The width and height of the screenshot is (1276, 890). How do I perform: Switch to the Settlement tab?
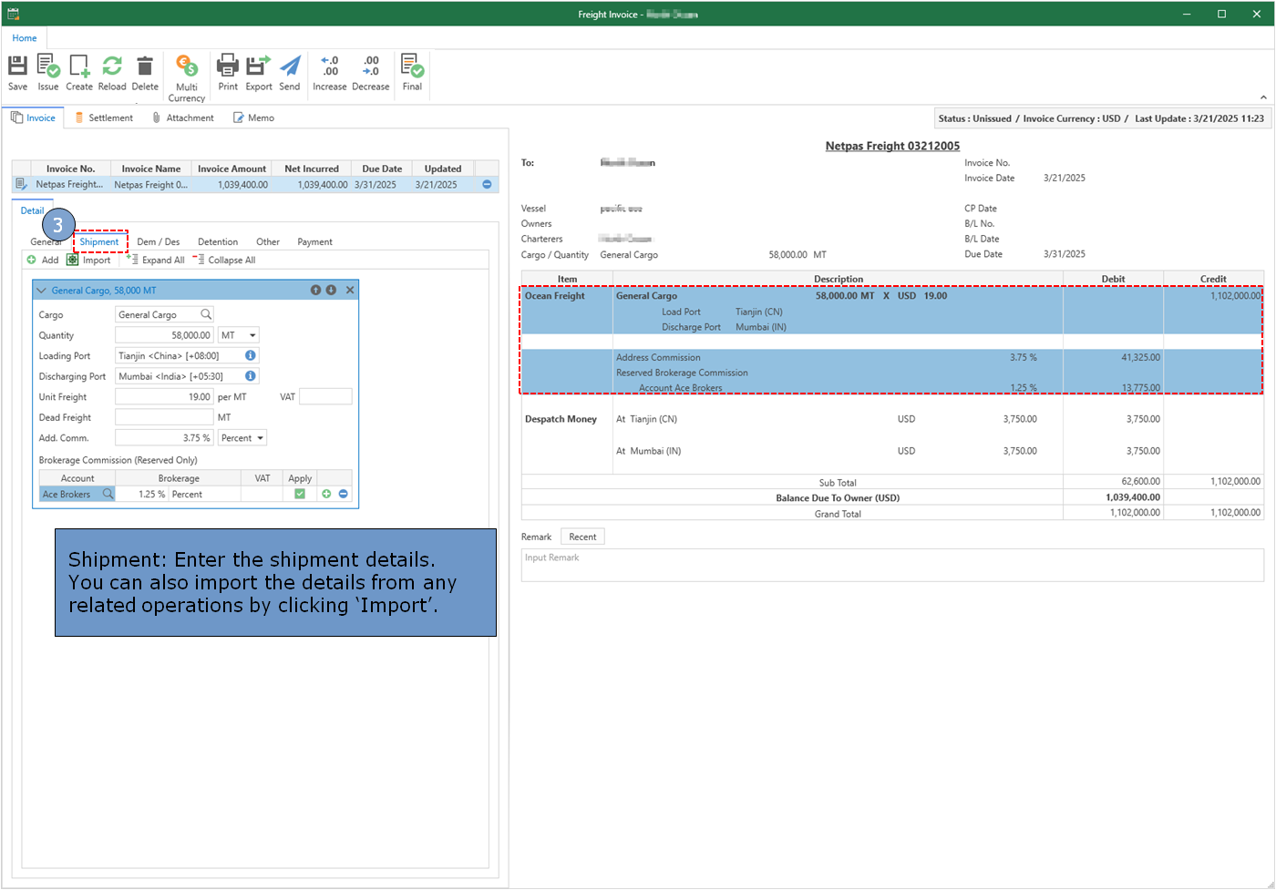click(x=104, y=118)
